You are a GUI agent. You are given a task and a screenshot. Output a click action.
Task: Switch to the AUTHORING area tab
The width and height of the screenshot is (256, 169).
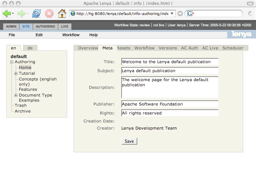[45, 27]
